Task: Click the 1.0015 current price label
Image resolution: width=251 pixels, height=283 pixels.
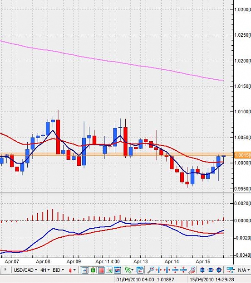Action: click(242, 155)
